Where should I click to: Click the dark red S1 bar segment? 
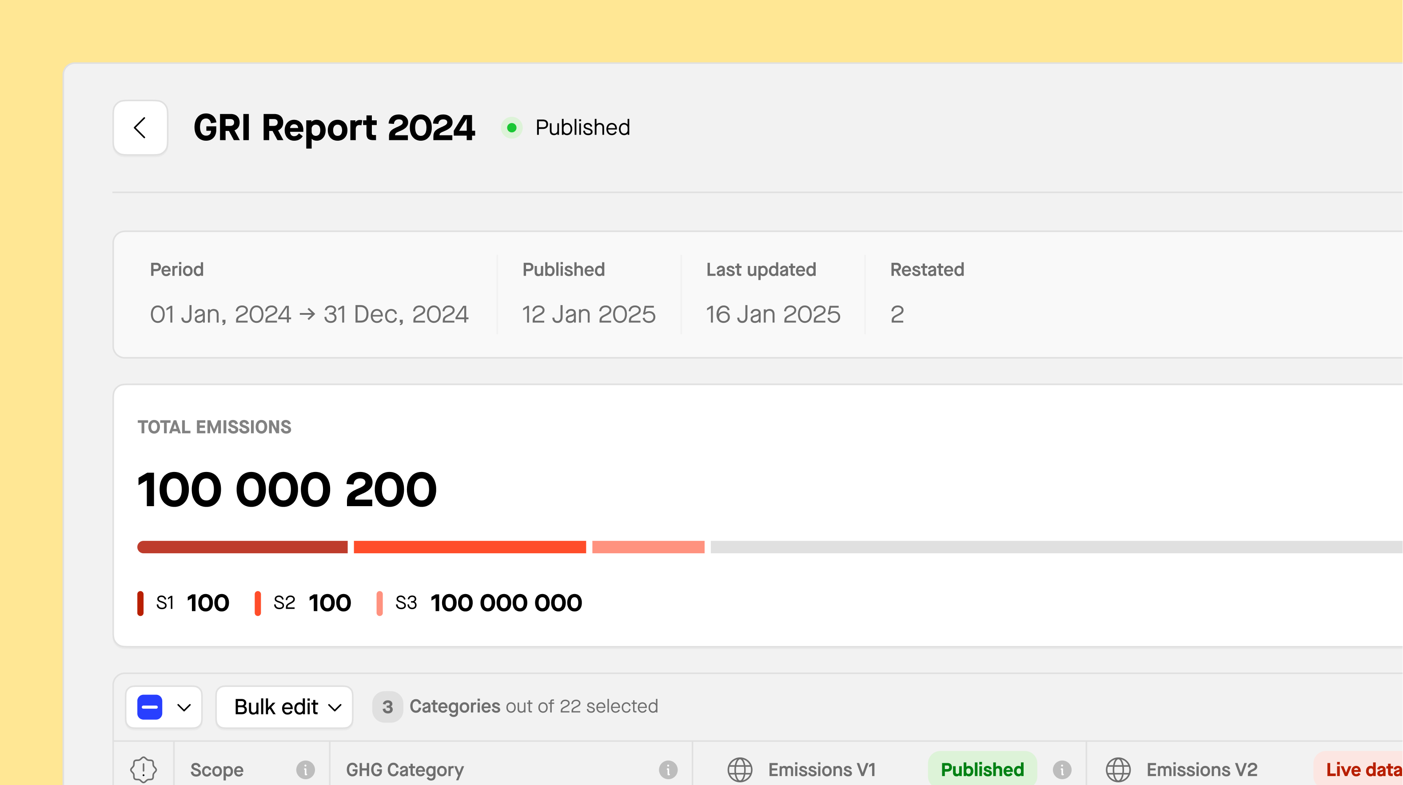tap(243, 547)
